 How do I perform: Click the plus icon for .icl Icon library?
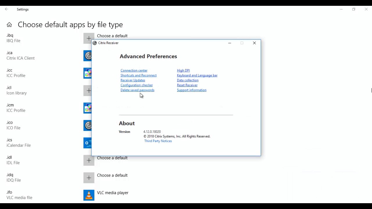[x=87, y=91]
